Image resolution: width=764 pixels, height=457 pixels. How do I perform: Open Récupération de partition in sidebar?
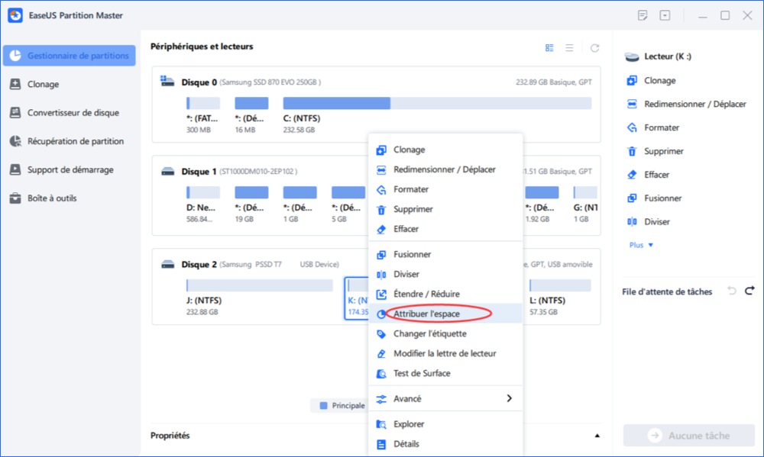[x=75, y=141]
